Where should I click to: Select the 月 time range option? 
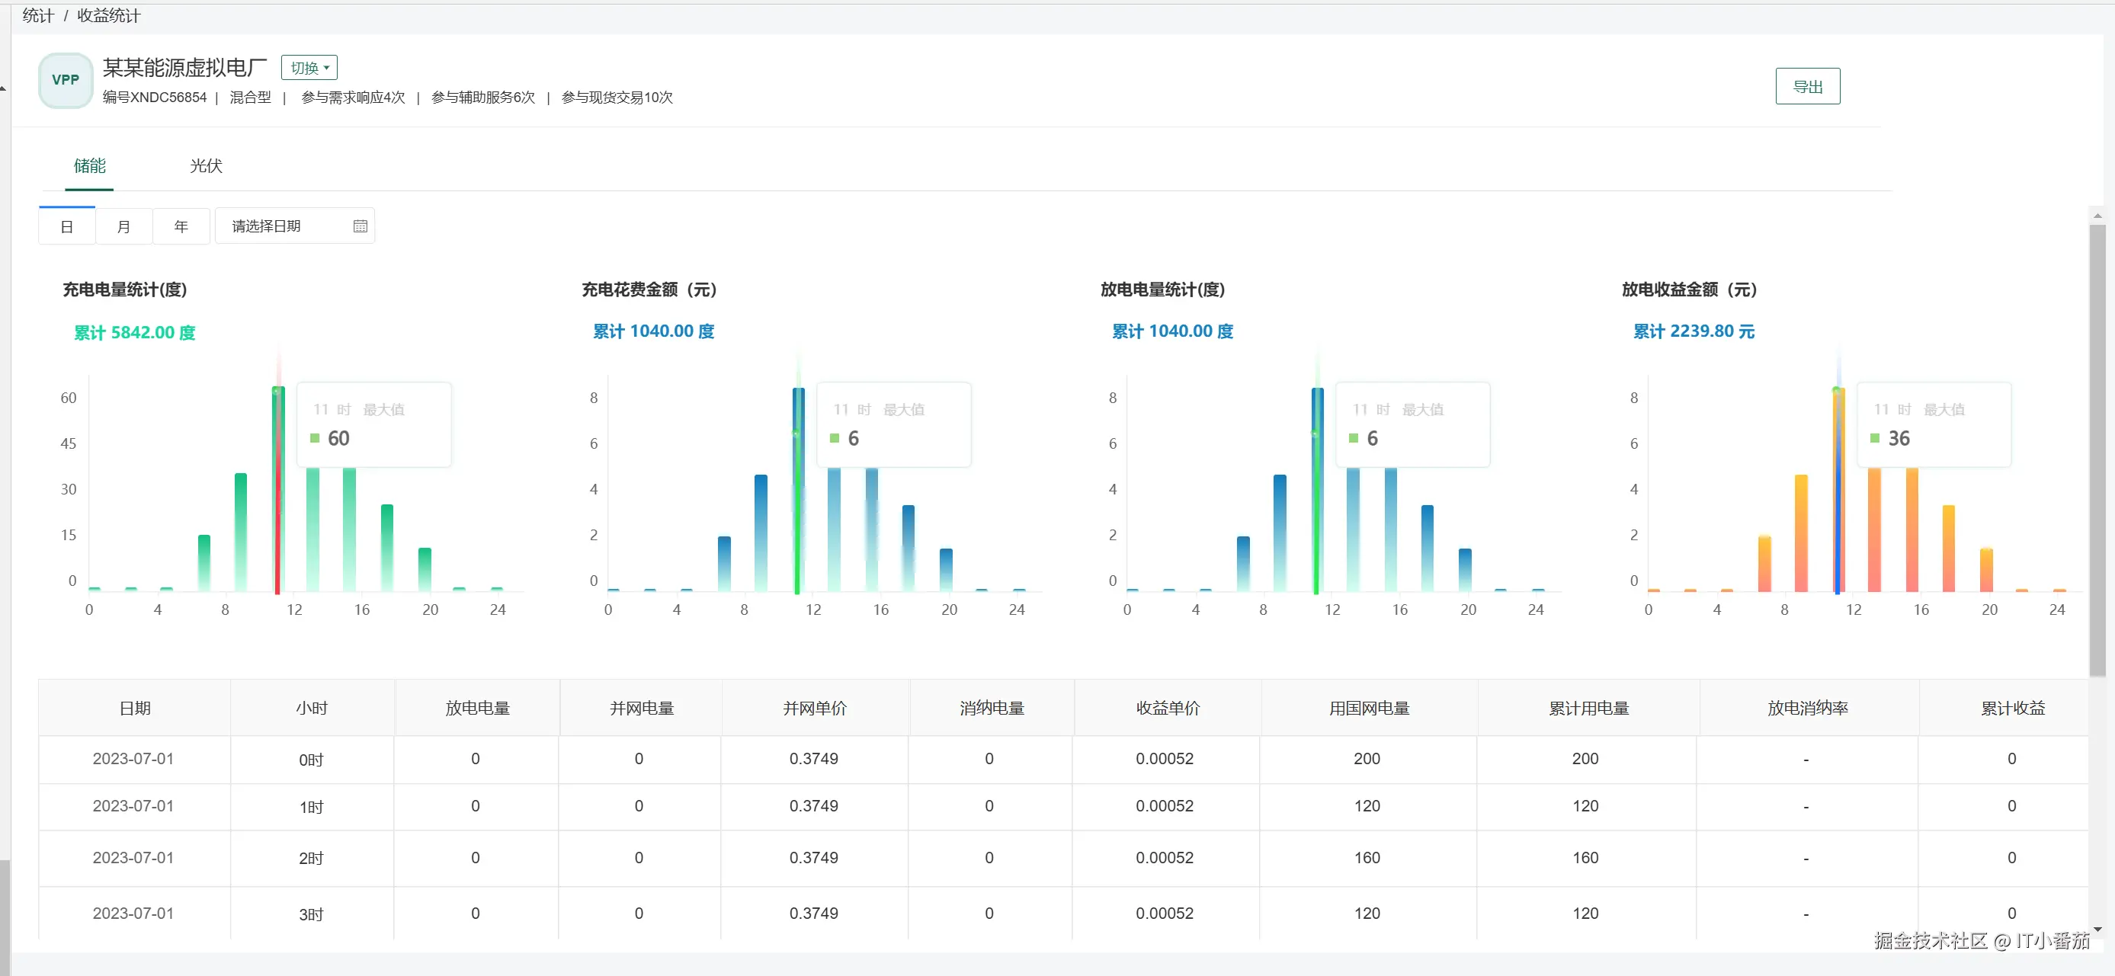[x=124, y=226]
